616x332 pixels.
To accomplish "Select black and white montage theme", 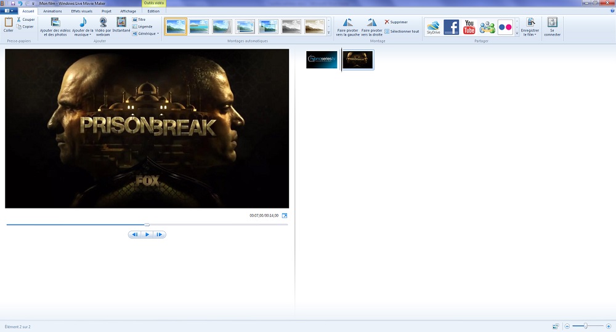I will pyautogui.click(x=291, y=26).
